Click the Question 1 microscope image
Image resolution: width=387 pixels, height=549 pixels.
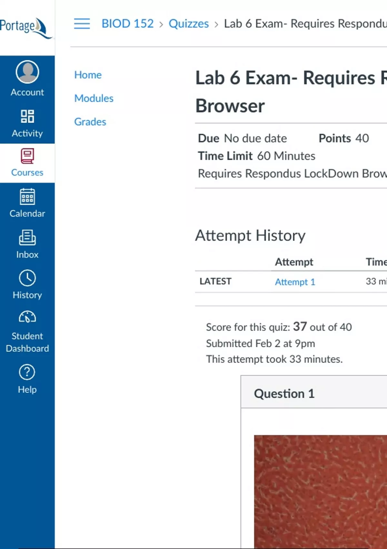click(x=320, y=491)
